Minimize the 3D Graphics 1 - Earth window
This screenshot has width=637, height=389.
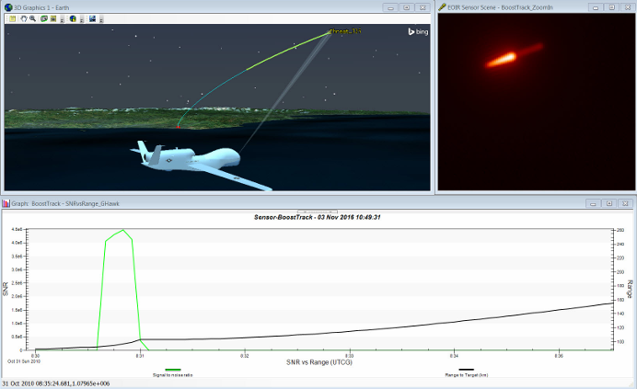coord(390,7)
